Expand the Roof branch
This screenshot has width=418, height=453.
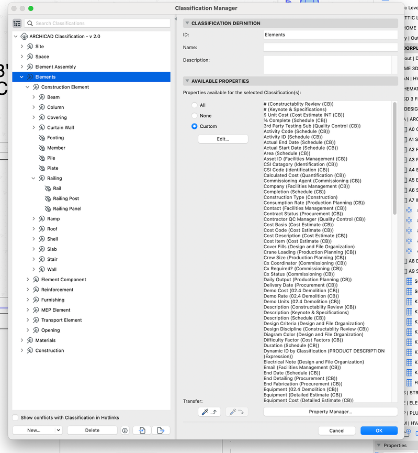point(34,229)
